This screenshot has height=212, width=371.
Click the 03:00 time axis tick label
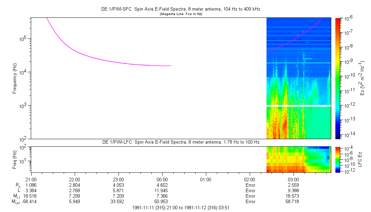[x=293, y=180]
